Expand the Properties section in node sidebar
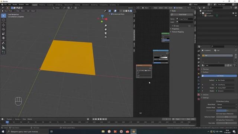This screenshot has width=238, height=134. 175,29
